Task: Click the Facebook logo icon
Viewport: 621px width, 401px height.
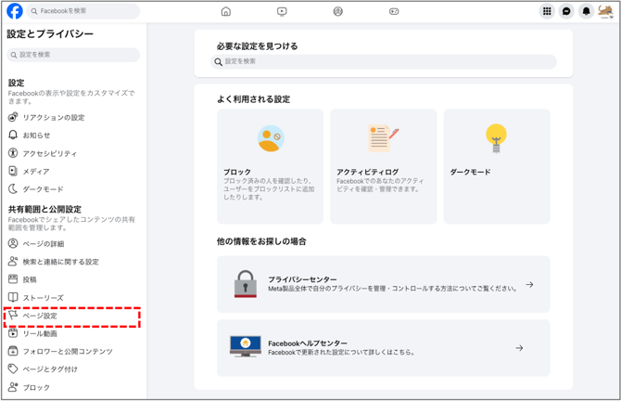Action: [15, 11]
